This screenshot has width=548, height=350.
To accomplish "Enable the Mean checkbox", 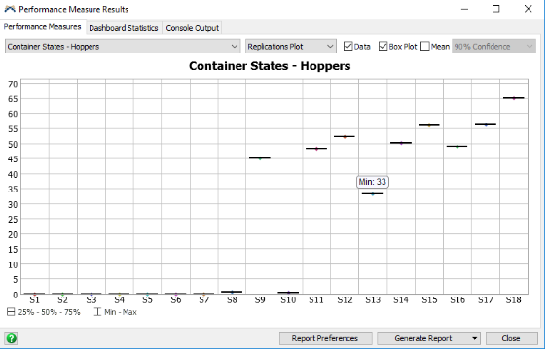I will [x=425, y=46].
